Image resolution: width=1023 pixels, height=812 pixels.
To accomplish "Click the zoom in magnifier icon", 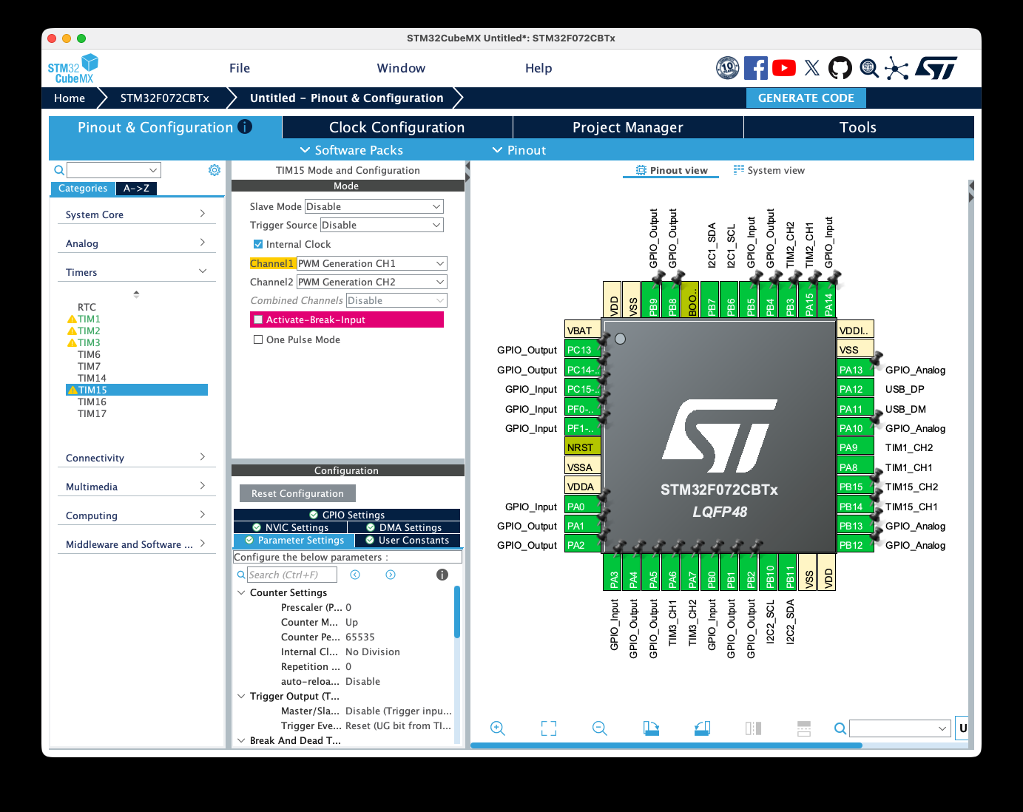I will pos(498,728).
